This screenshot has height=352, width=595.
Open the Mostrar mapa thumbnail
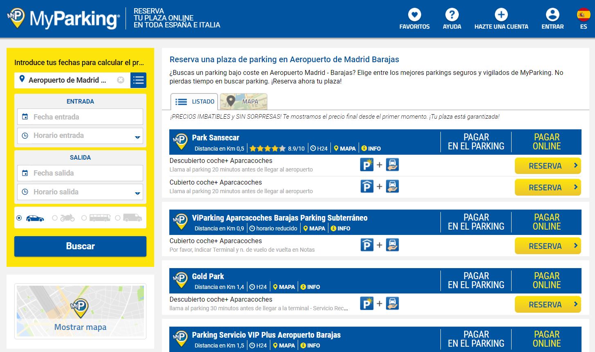click(80, 311)
